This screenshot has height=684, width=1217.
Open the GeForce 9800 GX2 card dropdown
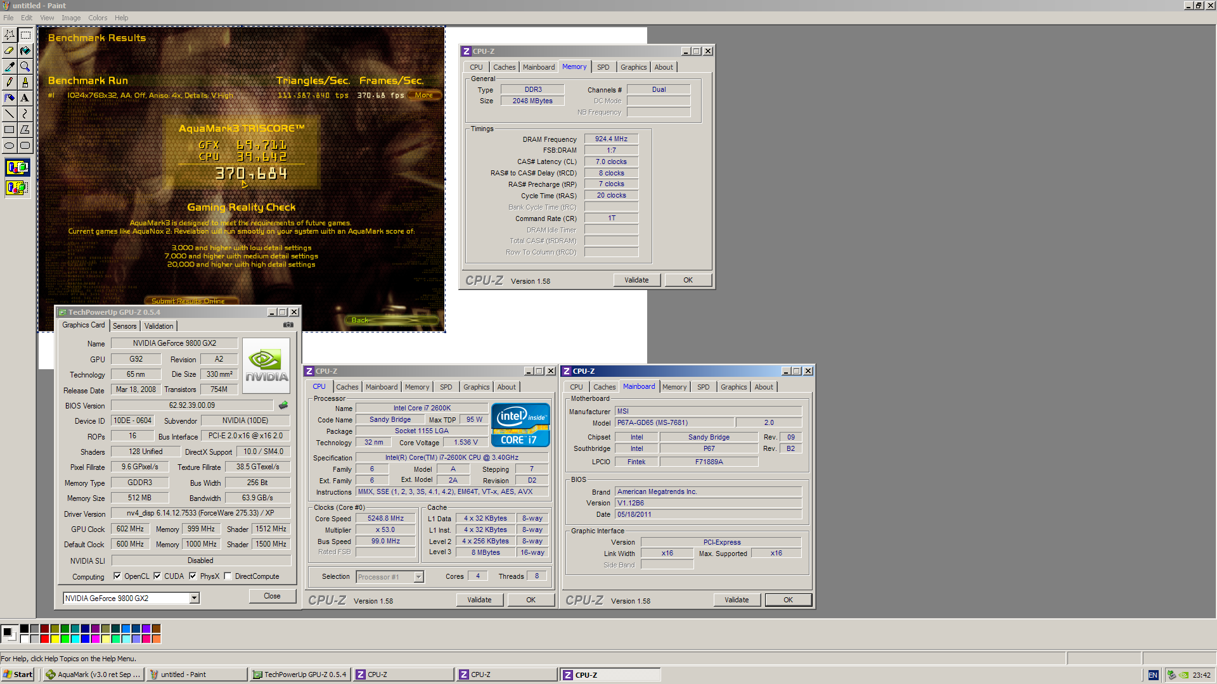(195, 598)
